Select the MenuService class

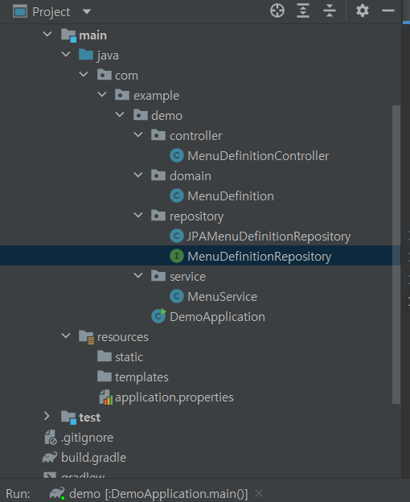pyautogui.click(x=222, y=297)
